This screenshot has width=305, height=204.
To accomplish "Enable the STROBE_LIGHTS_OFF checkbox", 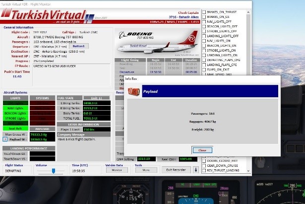I will click(204, 31).
